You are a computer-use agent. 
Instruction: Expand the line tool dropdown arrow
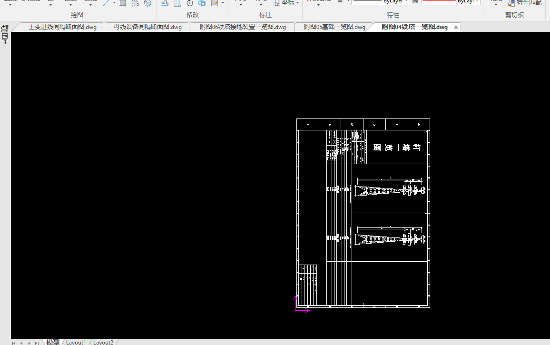click(114, 3)
